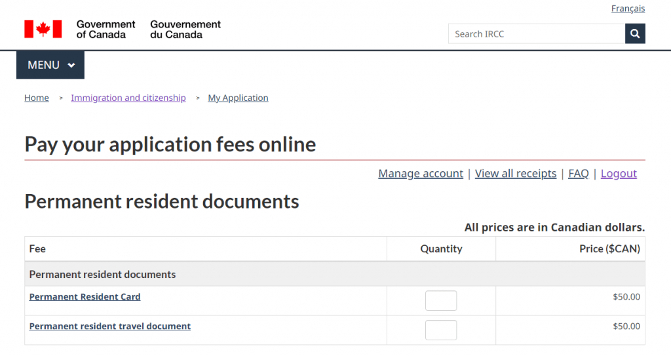The width and height of the screenshot is (671, 356).
Task: Open Immigration and citizenship breadcrumb
Action: pos(128,98)
